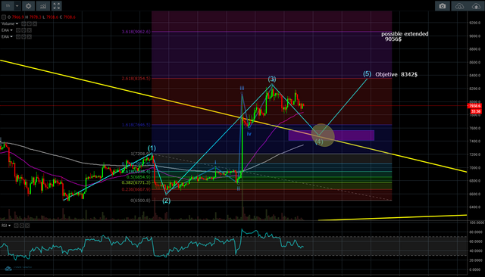The width and height of the screenshot is (485, 277).
Task: Remove the lower EMA indicator
Action: [x=29, y=37]
